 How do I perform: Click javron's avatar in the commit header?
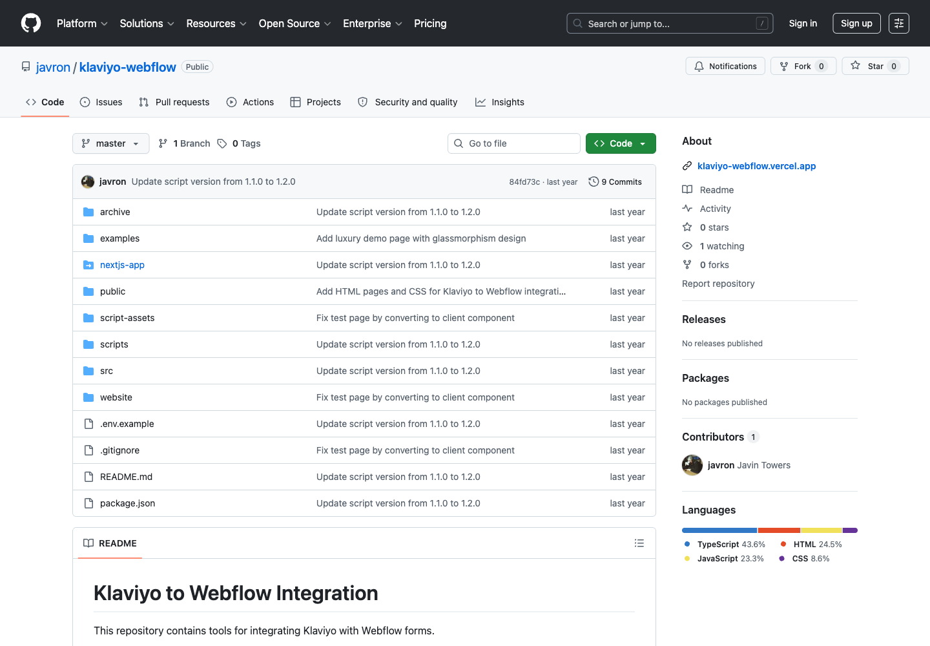[x=88, y=182]
